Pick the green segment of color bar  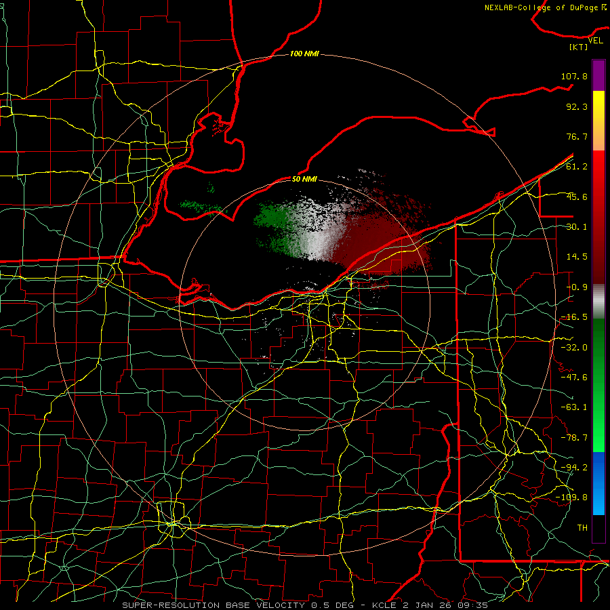point(598,385)
